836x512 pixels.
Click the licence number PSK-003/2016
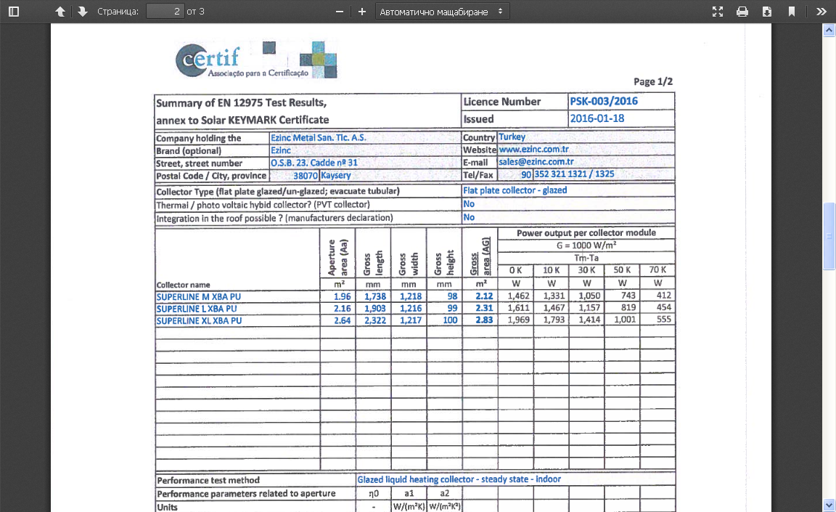tap(604, 102)
